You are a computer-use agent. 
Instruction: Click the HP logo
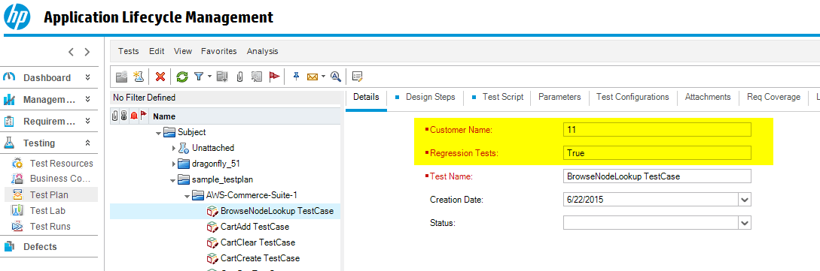[17, 17]
